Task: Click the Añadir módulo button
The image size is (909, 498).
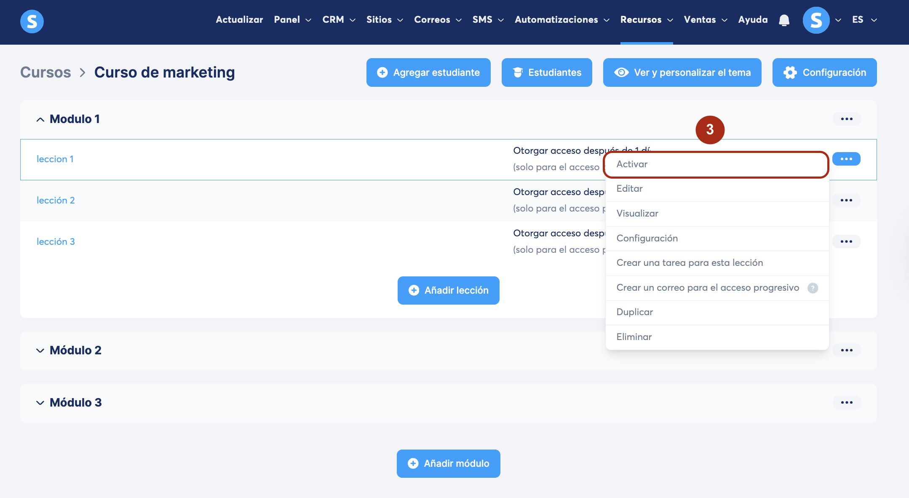Action: [x=448, y=463]
